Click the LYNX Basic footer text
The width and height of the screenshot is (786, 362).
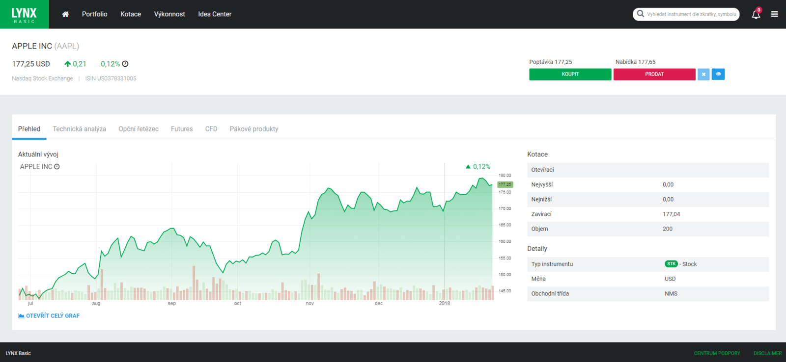(x=18, y=353)
